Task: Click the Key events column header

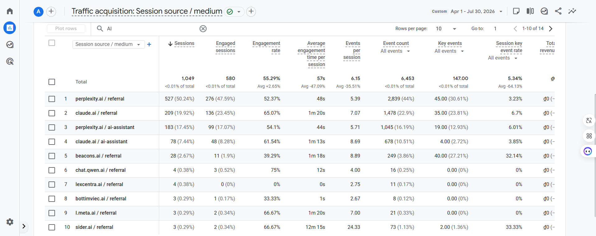Action: coord(450,43)
